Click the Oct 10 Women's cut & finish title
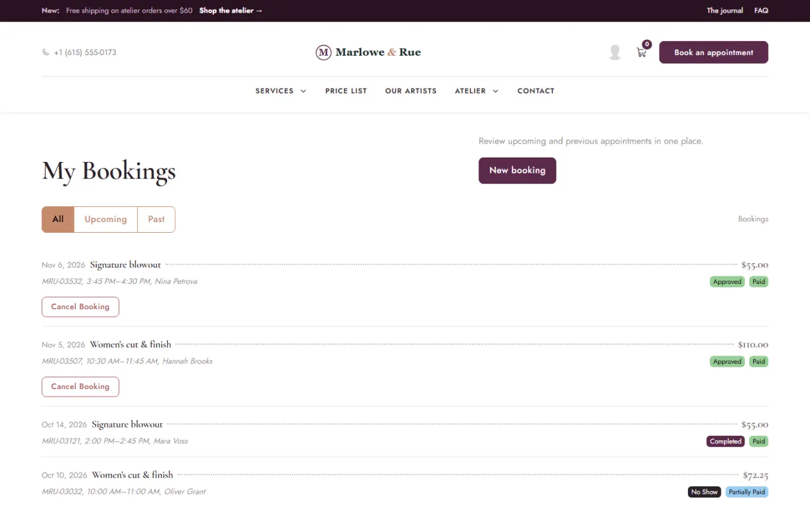Image resolution: width=810 pixels, height=506 pixels. pos(132,474)
